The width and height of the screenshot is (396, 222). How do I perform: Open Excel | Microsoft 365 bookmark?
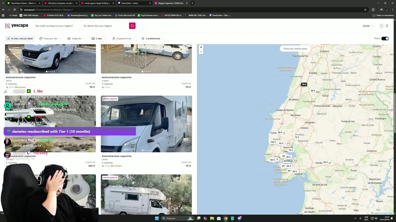coord(125,15)
